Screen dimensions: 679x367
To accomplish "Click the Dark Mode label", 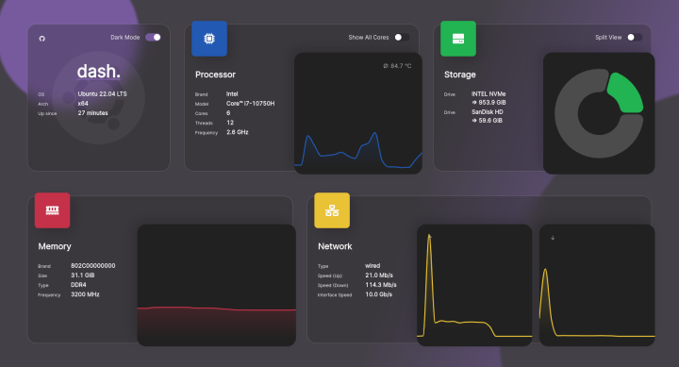I will (125, 37).
